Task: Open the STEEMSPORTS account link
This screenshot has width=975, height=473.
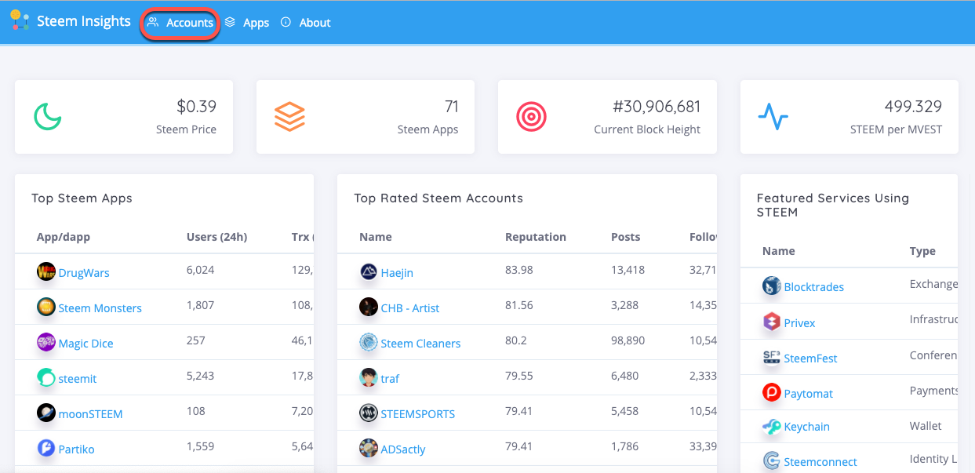Action: pos(418,414)
